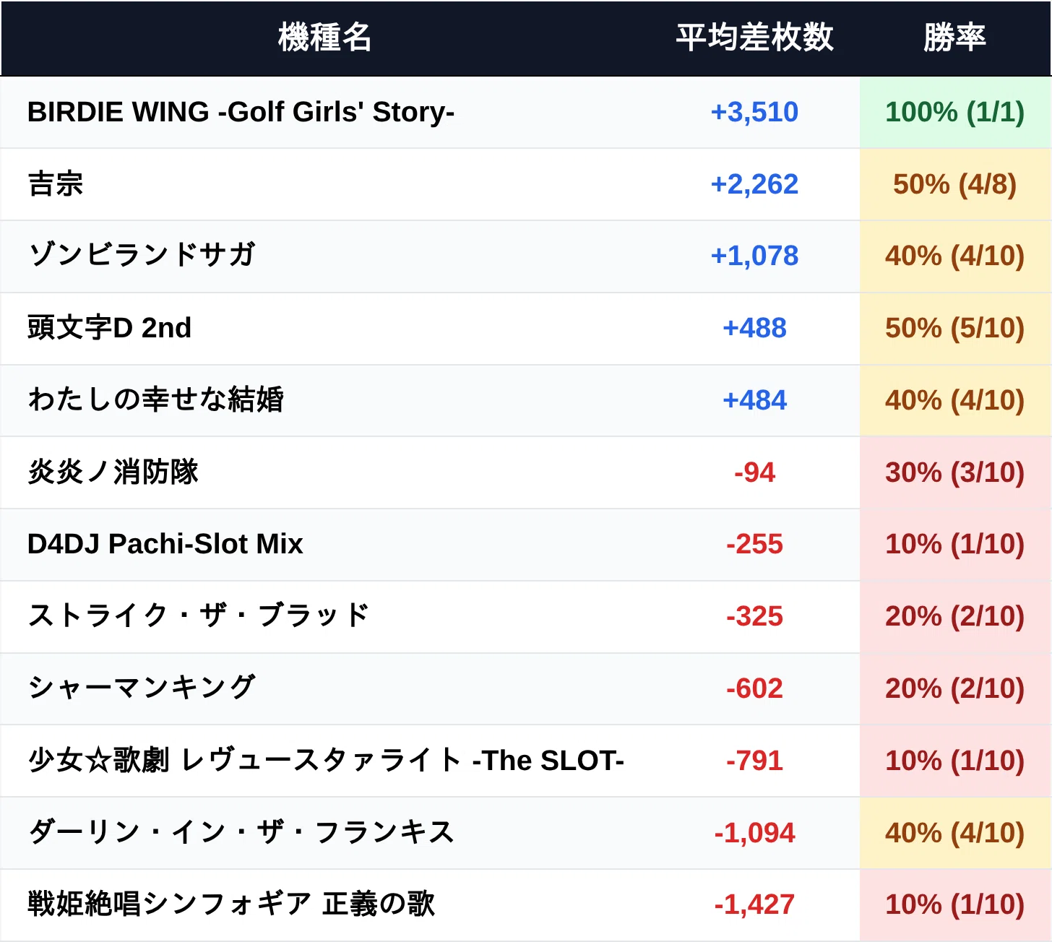
Task: Select the 50% (4/8) win rate cell
Action: click(x=955, y=184)
